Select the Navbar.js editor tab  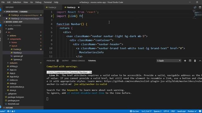pyautogui.click(x=71, y=8)
